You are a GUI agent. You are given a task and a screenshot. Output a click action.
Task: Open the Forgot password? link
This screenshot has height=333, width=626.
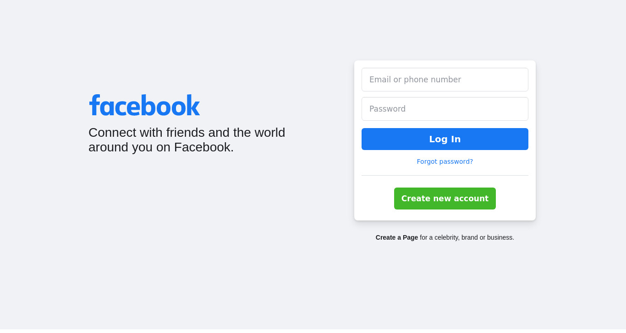(445, 161)
